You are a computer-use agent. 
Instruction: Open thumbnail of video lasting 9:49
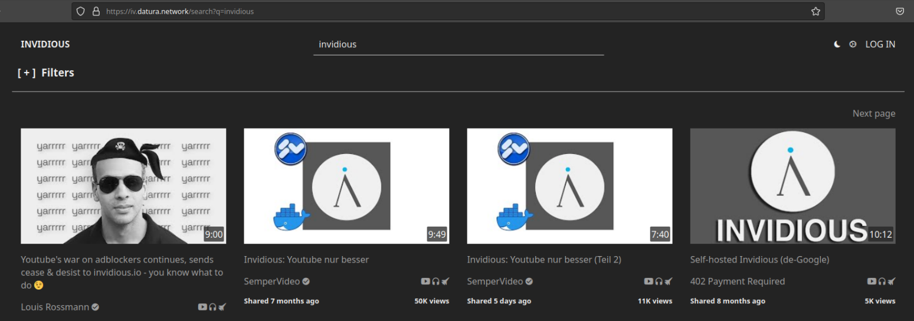coord(346,186)
